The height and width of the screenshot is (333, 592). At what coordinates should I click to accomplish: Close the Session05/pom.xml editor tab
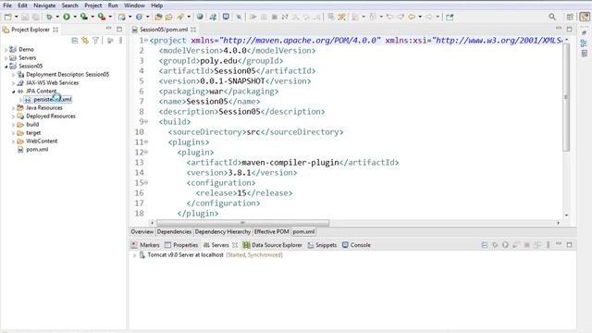193,30
